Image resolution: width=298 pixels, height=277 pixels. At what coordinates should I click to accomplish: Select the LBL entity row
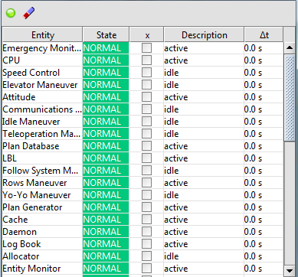tap(142, 158)
